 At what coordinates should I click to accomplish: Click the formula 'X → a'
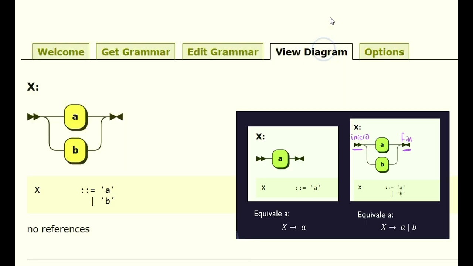(x=294, y=227)
